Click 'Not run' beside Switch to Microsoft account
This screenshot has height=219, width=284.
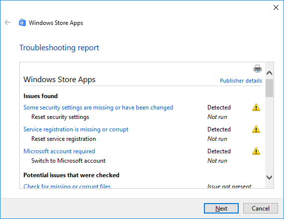[x=217, y=161]
